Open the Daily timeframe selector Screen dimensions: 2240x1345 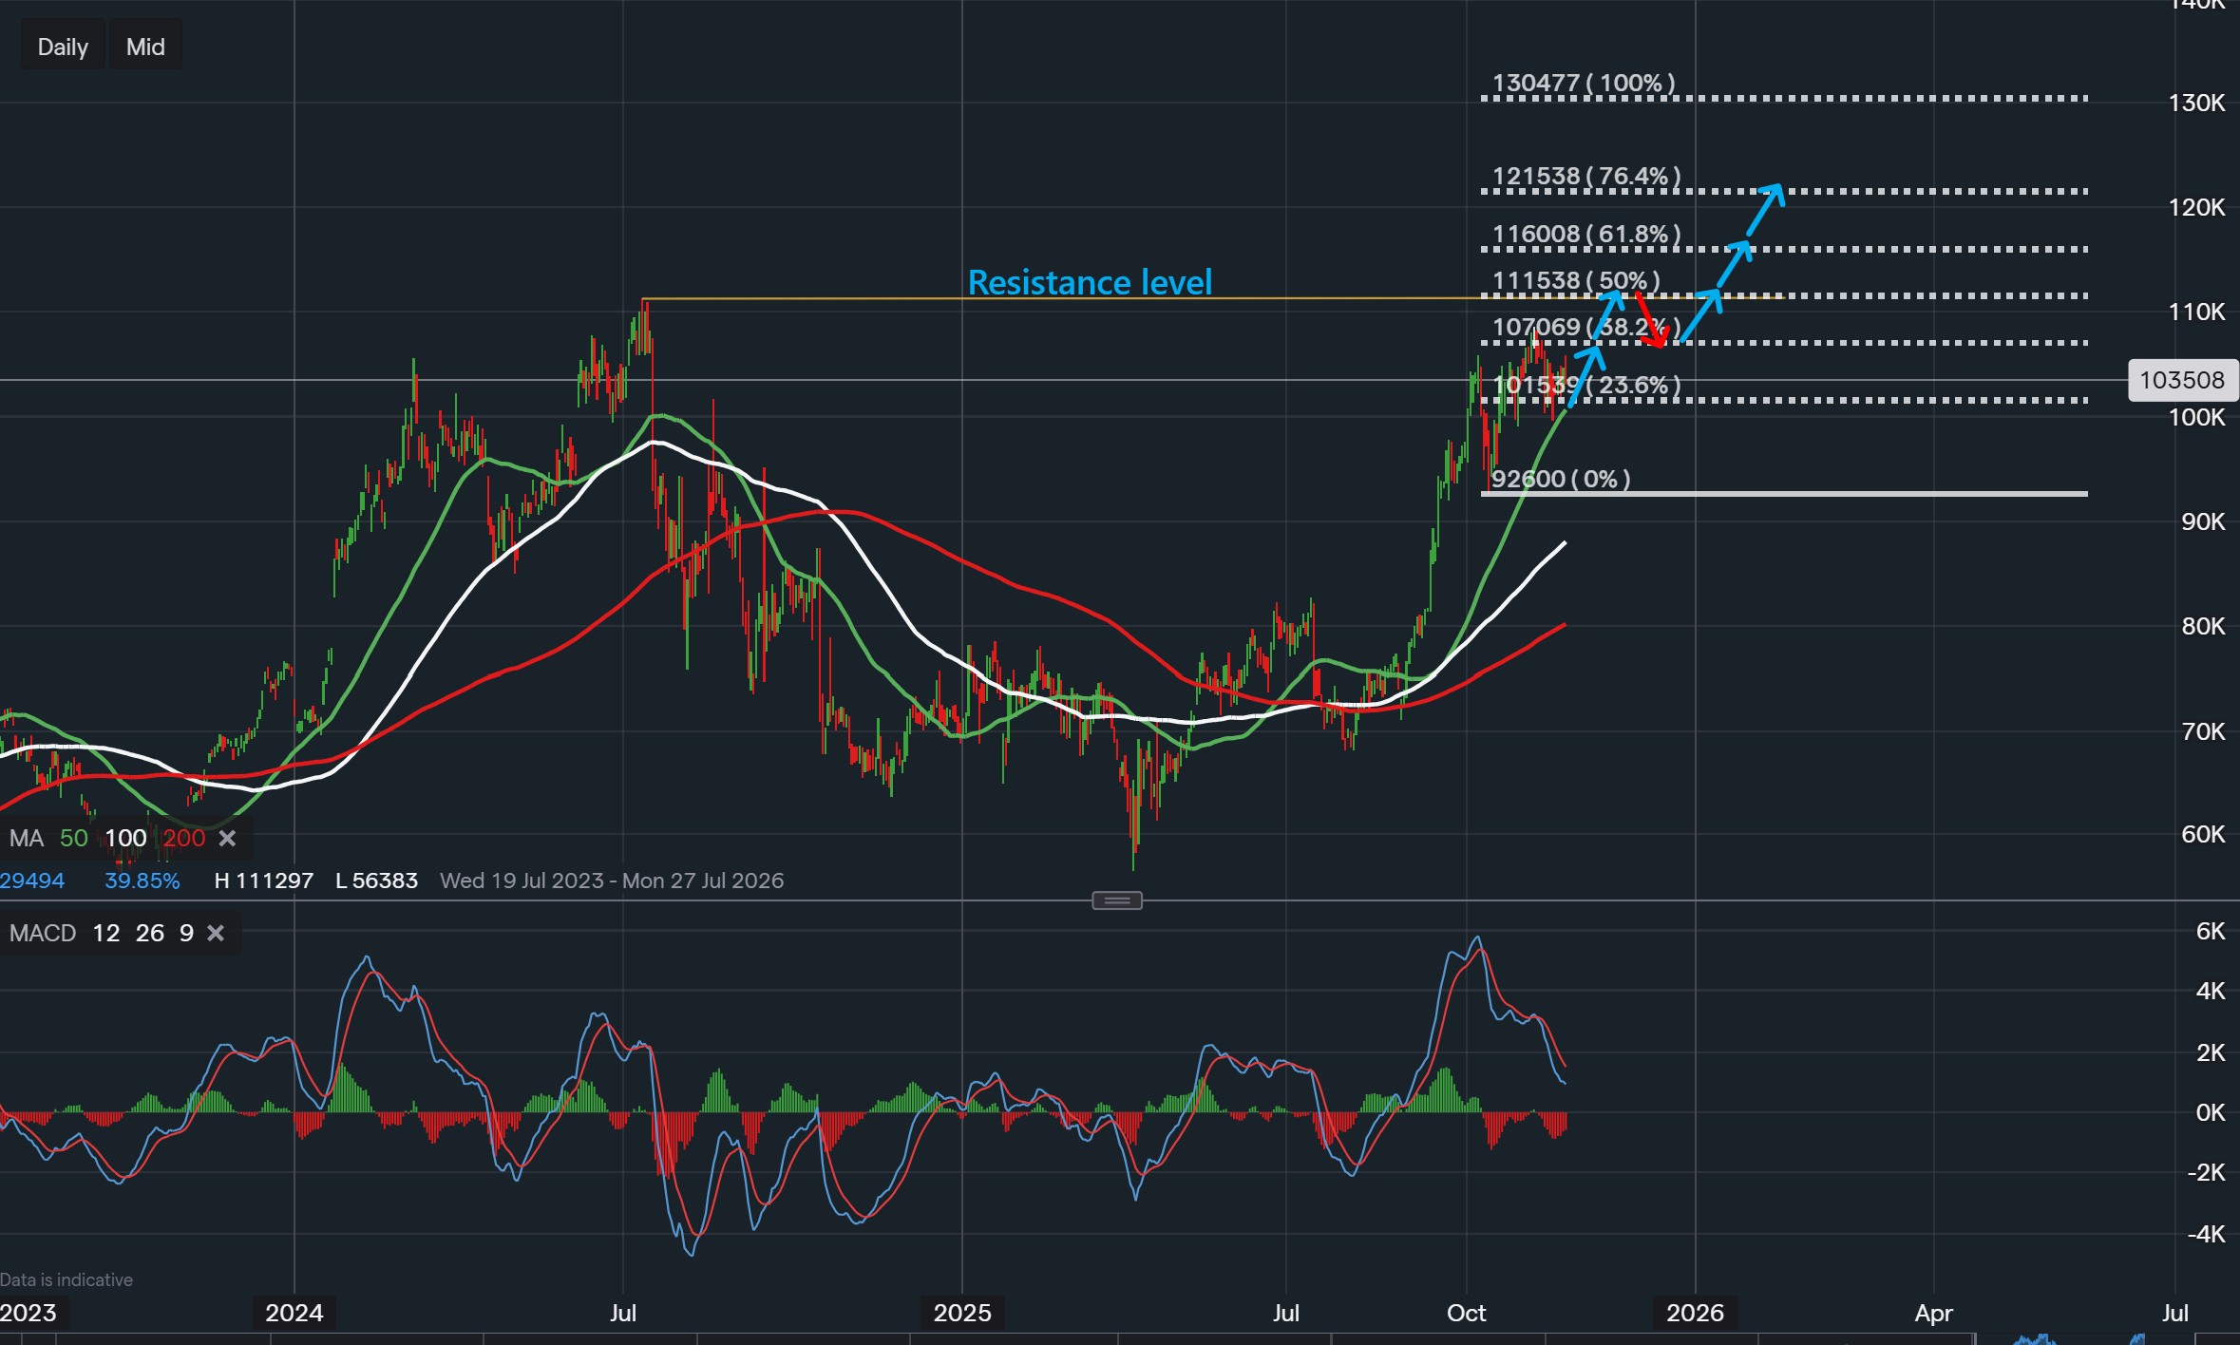click(x=61, y=44)
